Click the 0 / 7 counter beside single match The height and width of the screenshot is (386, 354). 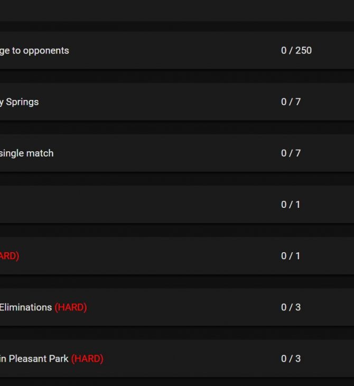click(x=291, y=153)
